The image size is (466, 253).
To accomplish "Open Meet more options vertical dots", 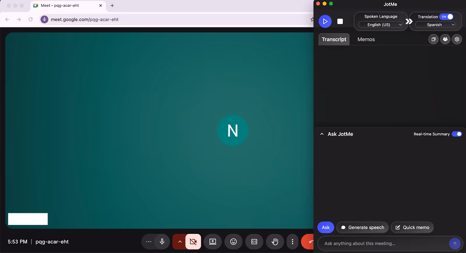I will 292,242.
